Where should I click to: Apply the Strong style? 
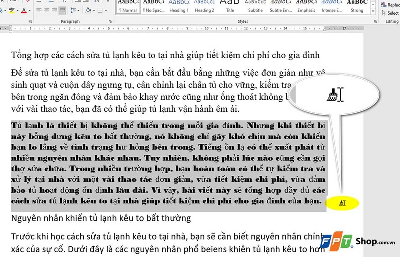tap(357, 7)
